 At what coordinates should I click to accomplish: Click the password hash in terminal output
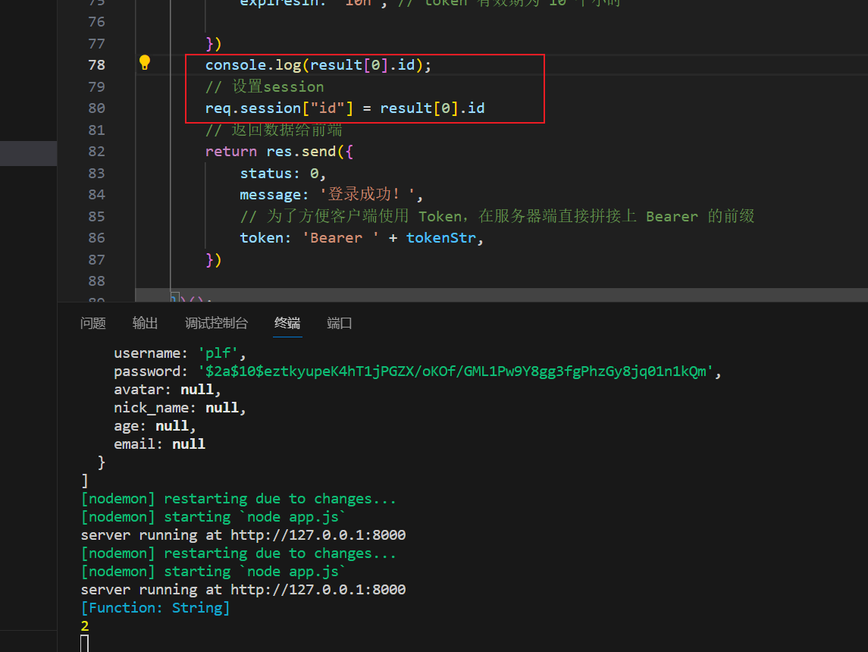click(456, 371)
